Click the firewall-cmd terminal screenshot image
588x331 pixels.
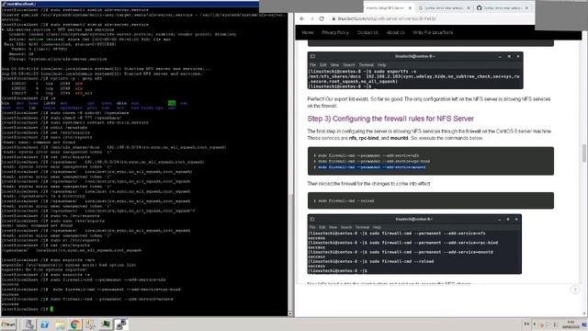414,244
